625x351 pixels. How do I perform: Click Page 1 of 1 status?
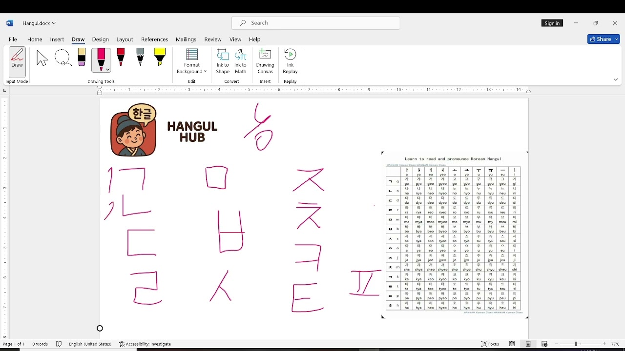(14, 344)
